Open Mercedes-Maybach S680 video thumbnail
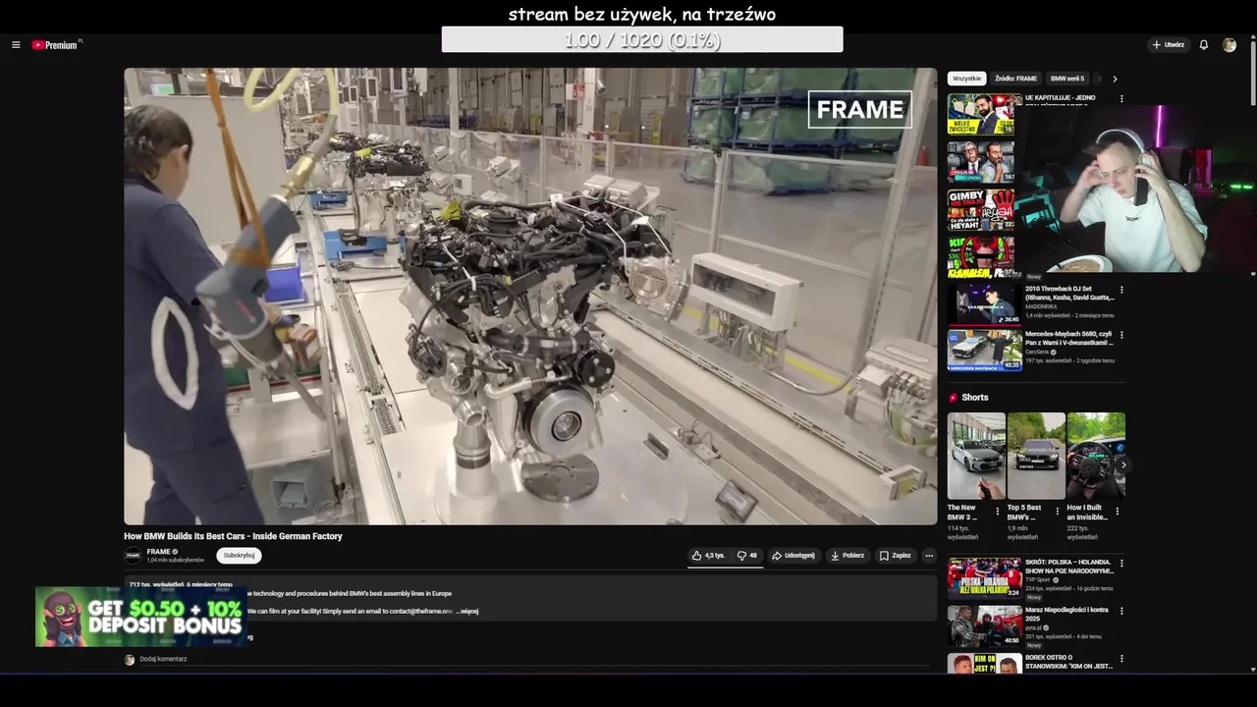The height and width of the screenshot is (707, 1257). [984, 352]
